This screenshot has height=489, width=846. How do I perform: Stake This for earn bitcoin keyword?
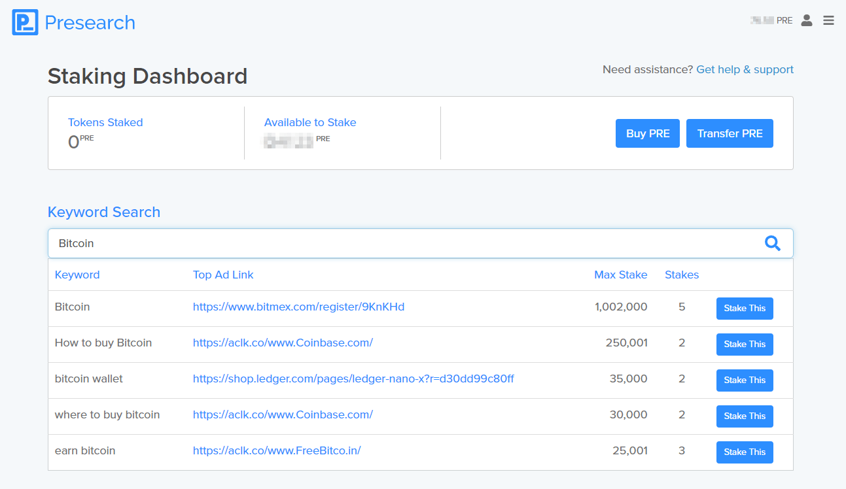tap(745, 452)
